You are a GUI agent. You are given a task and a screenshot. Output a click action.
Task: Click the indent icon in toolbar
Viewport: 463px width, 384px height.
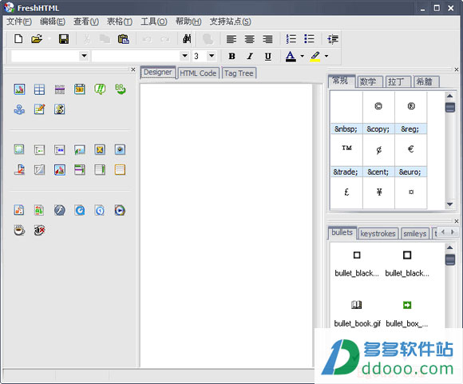coord(333,38)
